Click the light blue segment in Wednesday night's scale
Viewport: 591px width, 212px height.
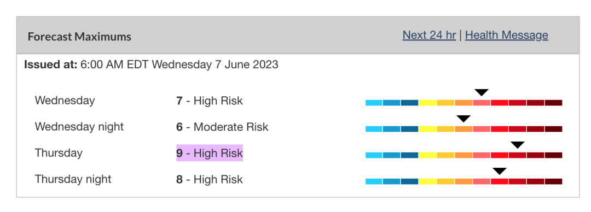click(374, 129)
